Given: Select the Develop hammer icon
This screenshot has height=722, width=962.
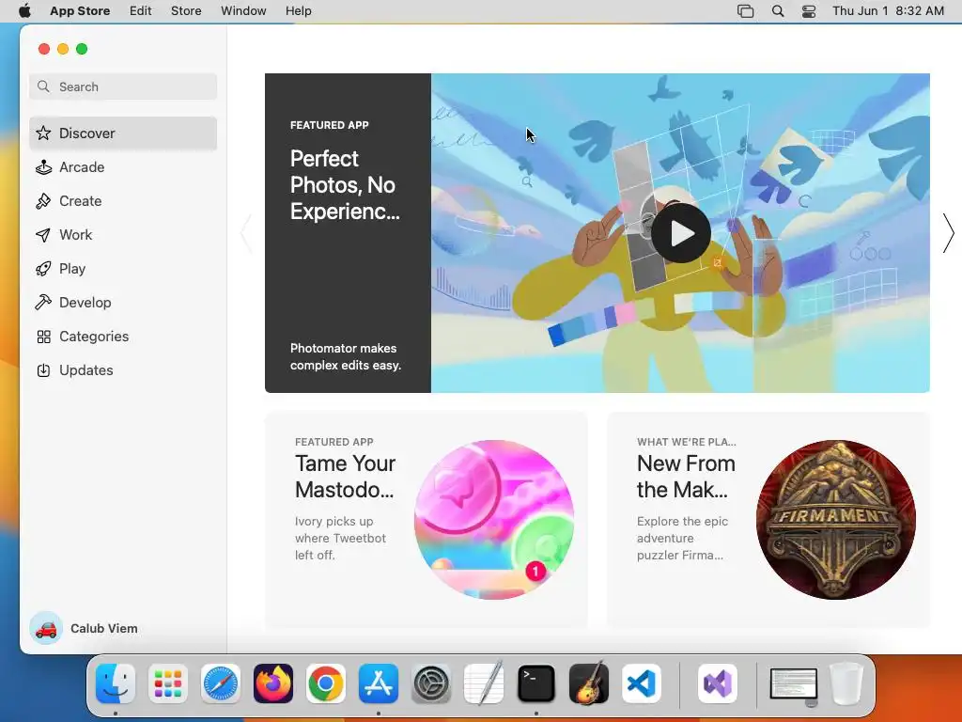Looking at the screenshot, I should tap(43, 302).
